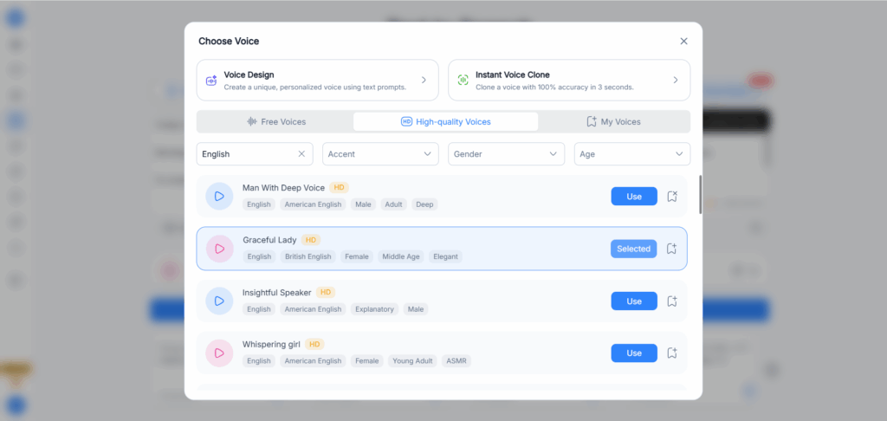Bookmark the Whispering girl voice
The image size is (887, 421).
coord(672,353)
